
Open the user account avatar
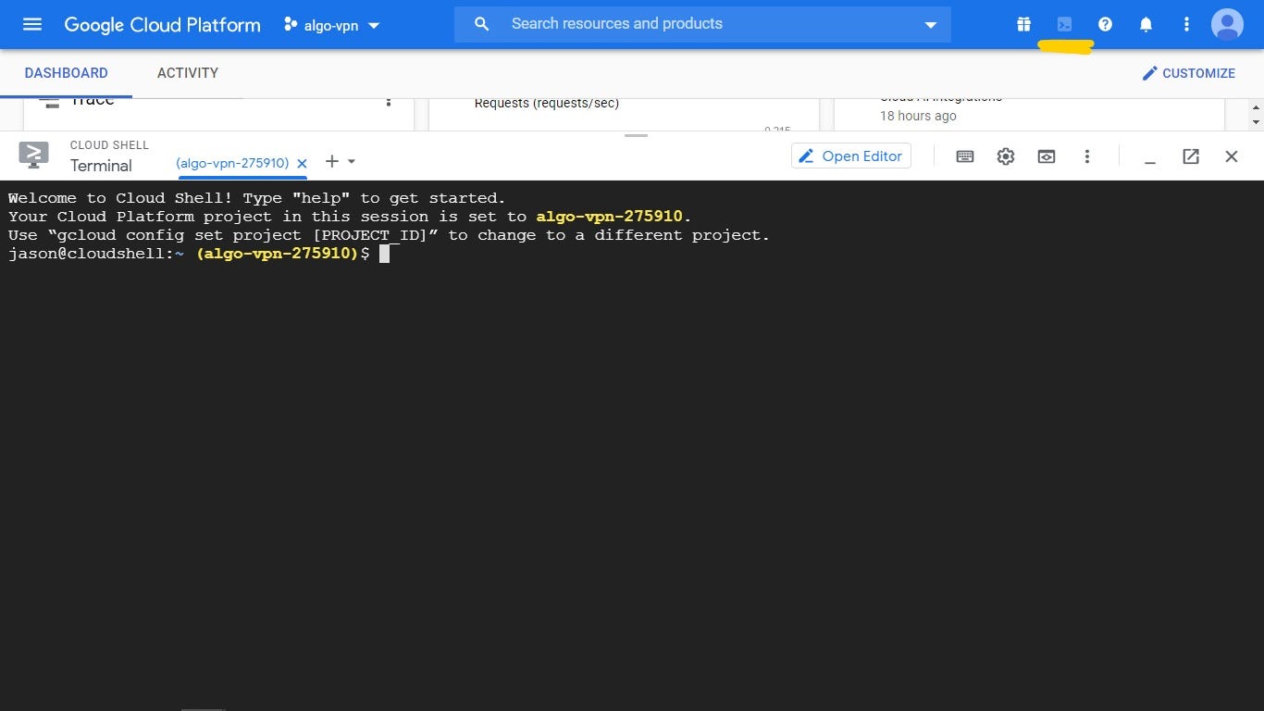coord(1227,25)
